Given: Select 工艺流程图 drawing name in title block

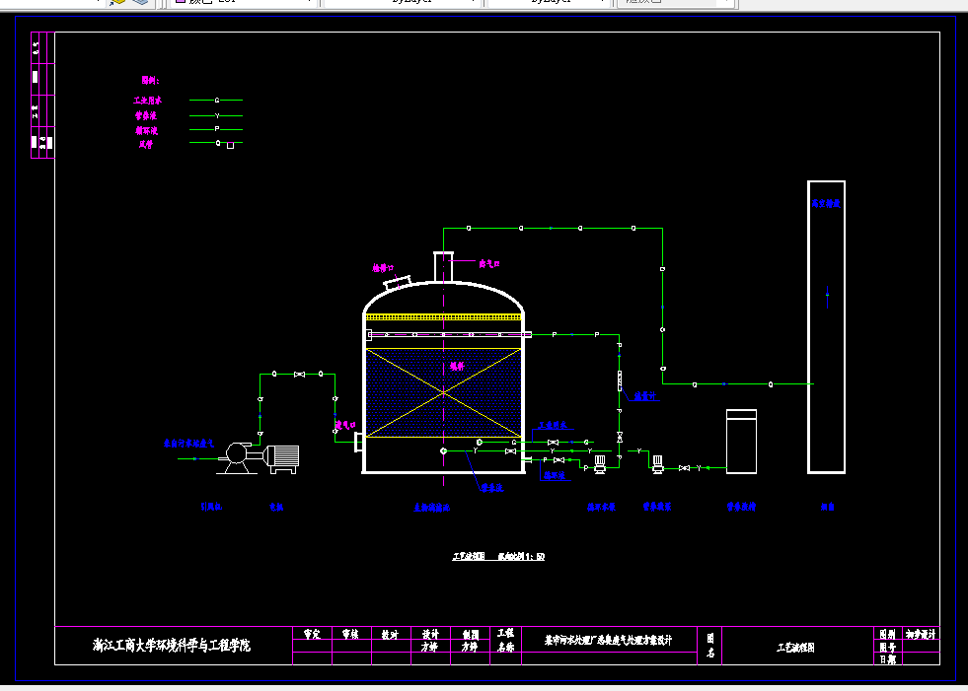Looking at the screenshot, I should click(x=795, y=648).
